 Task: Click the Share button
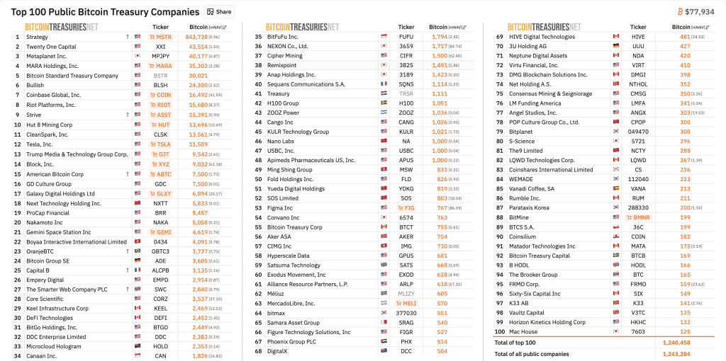[x=219, y=11]
